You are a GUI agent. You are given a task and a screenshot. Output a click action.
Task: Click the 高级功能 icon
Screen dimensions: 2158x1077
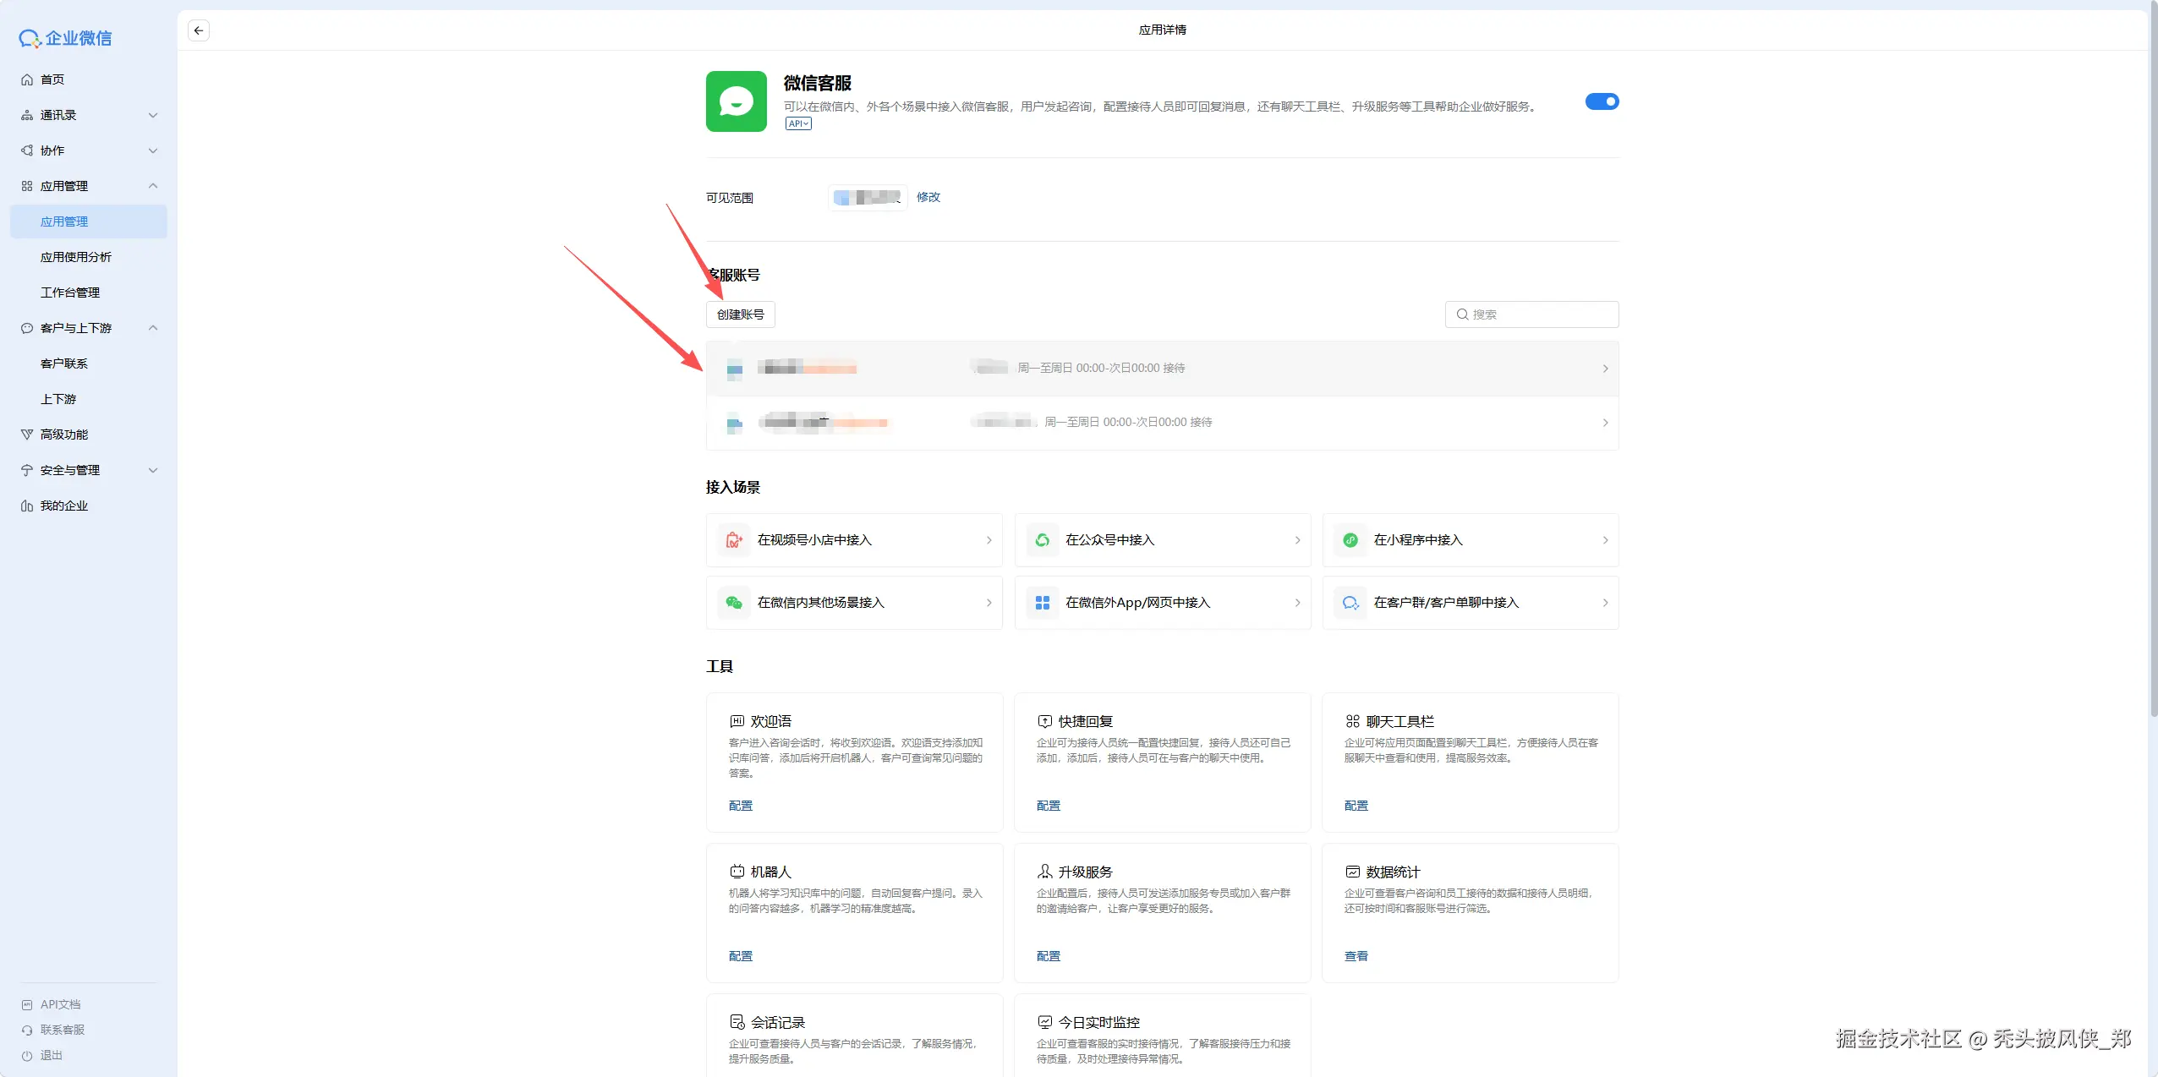pyautogui.click(x=27, y=435)
